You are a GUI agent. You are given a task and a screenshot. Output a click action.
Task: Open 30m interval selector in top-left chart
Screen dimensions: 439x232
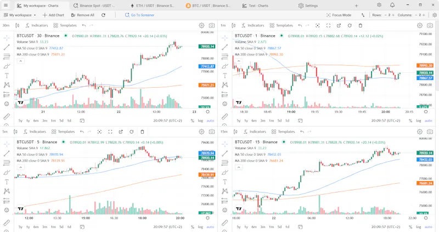(6, 25)
